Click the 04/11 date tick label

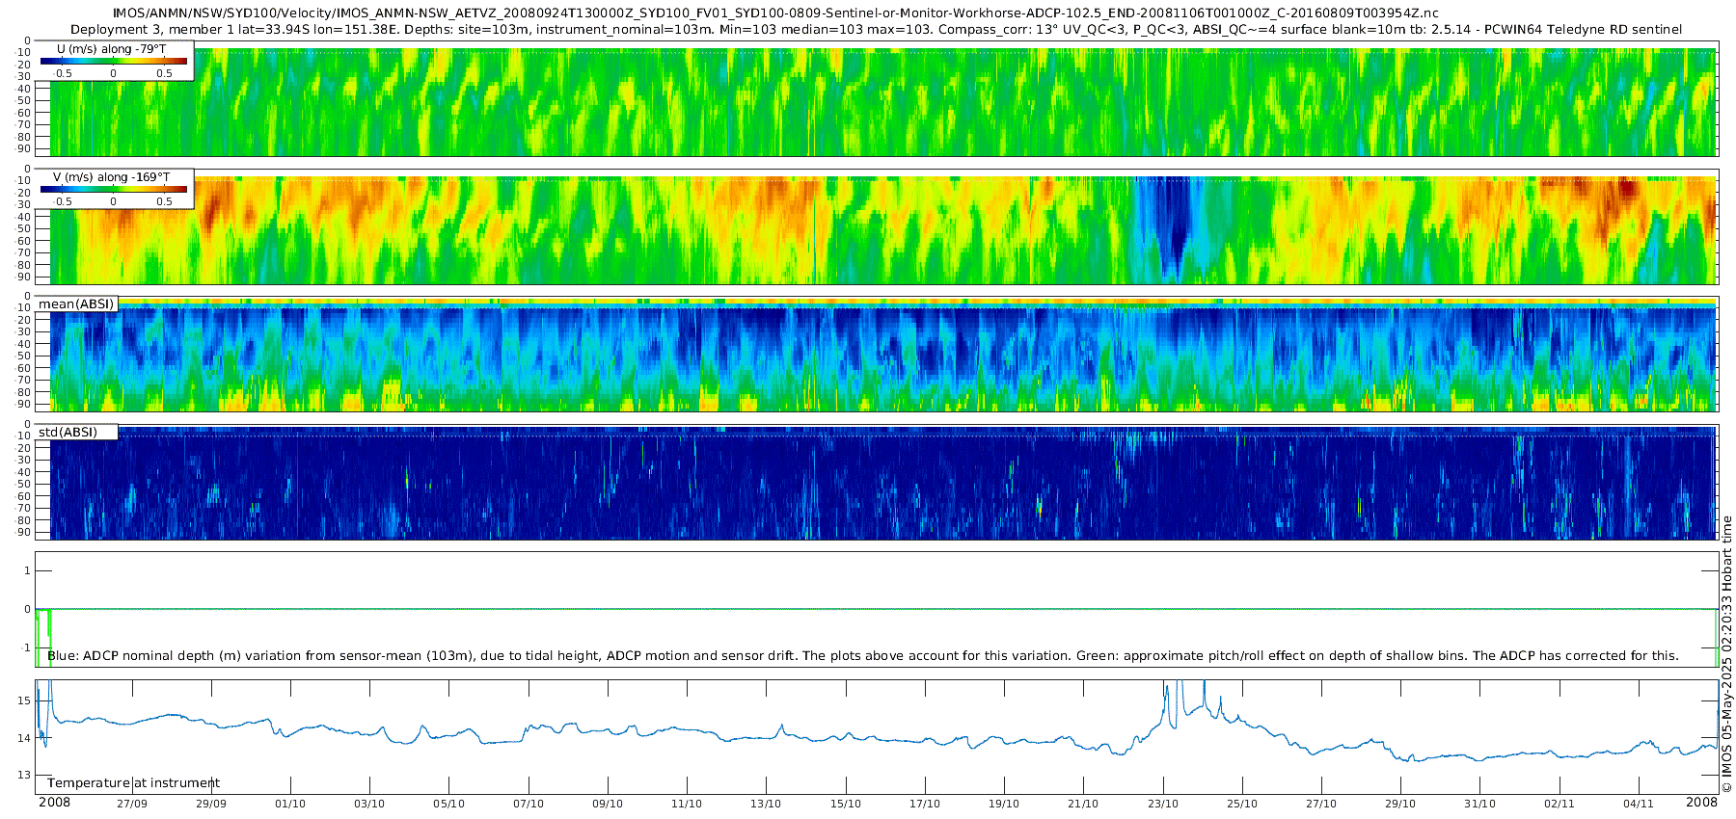click(x=1638, y=804)
